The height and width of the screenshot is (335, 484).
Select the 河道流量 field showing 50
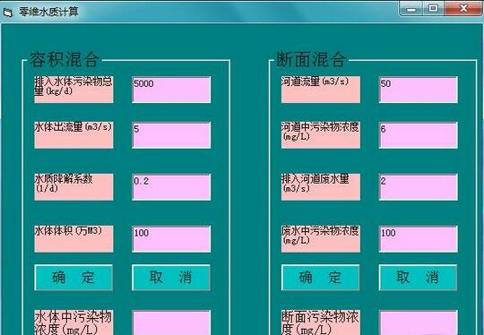click(x=419, y=90)
